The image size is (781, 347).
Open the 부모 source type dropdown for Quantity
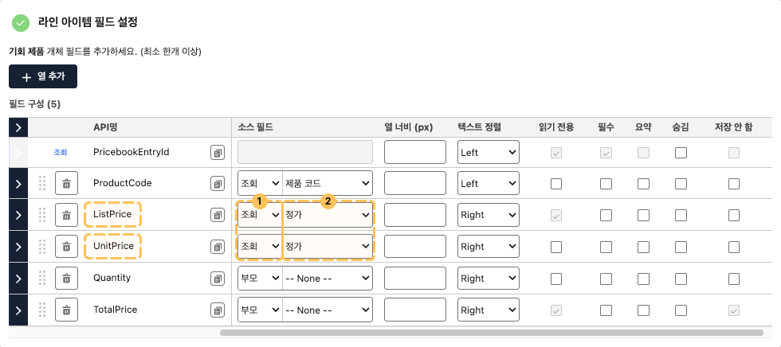[x=260, y=279]
